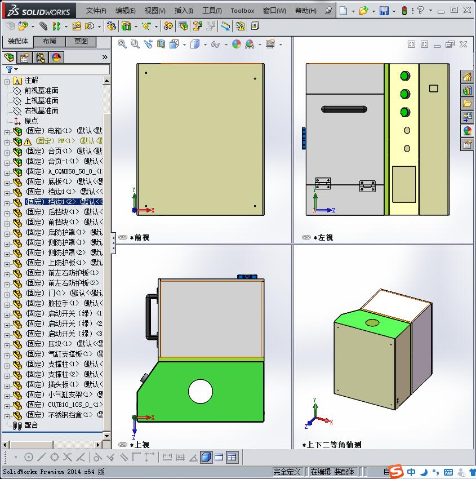Screen dimensions: 476x479
Task: Click the Hide/Show Items glasses icon
Action: pyautogui.click(x=216, y=45)
